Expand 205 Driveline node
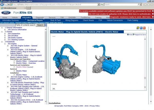Screen dimensions: 154x110 point(5,36)
